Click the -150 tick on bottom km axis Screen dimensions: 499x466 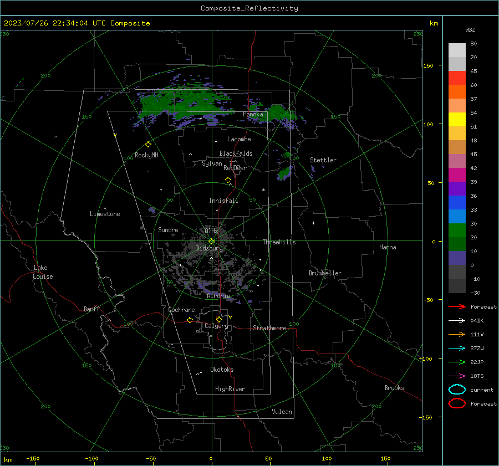(x=33, y=458)
